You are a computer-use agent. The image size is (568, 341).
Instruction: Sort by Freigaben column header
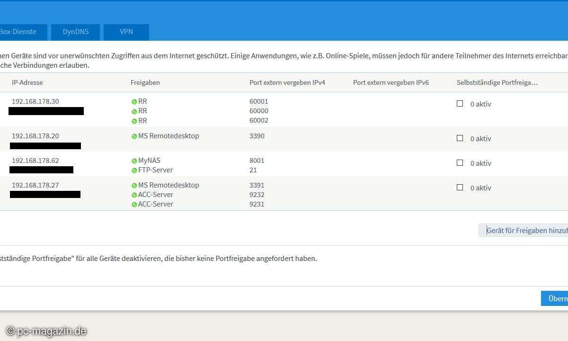point(145,82)
